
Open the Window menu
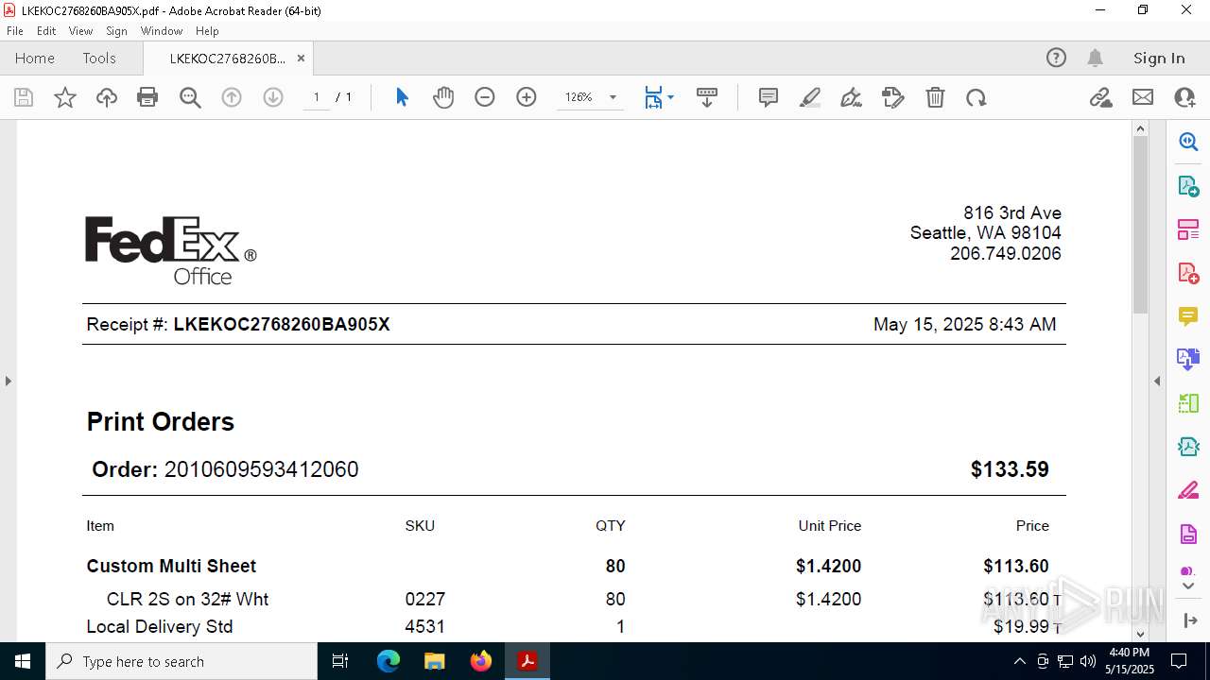point(162,31)
